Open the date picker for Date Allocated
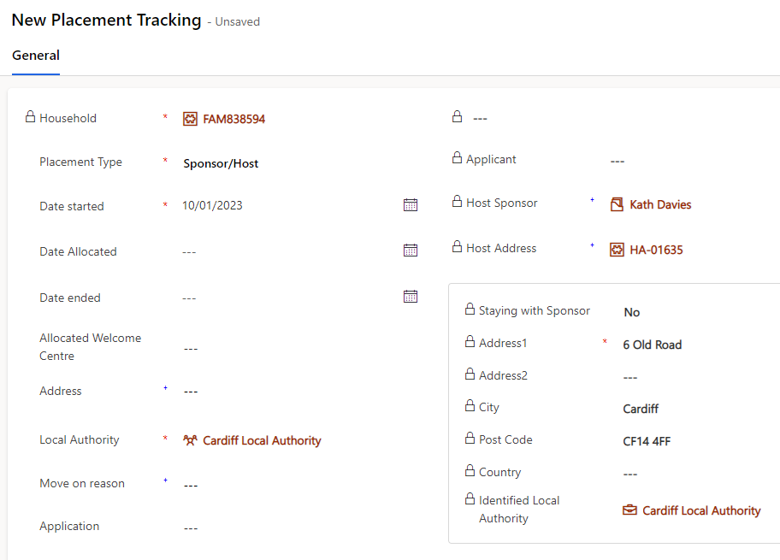Screen dimensions: 780x560 pos(411,250)
